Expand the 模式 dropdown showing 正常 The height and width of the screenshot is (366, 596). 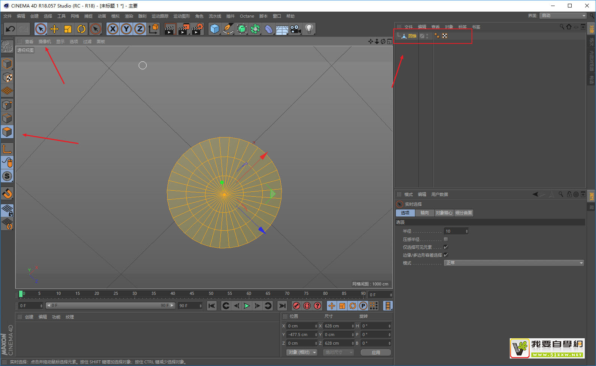[x=514, y=263]
